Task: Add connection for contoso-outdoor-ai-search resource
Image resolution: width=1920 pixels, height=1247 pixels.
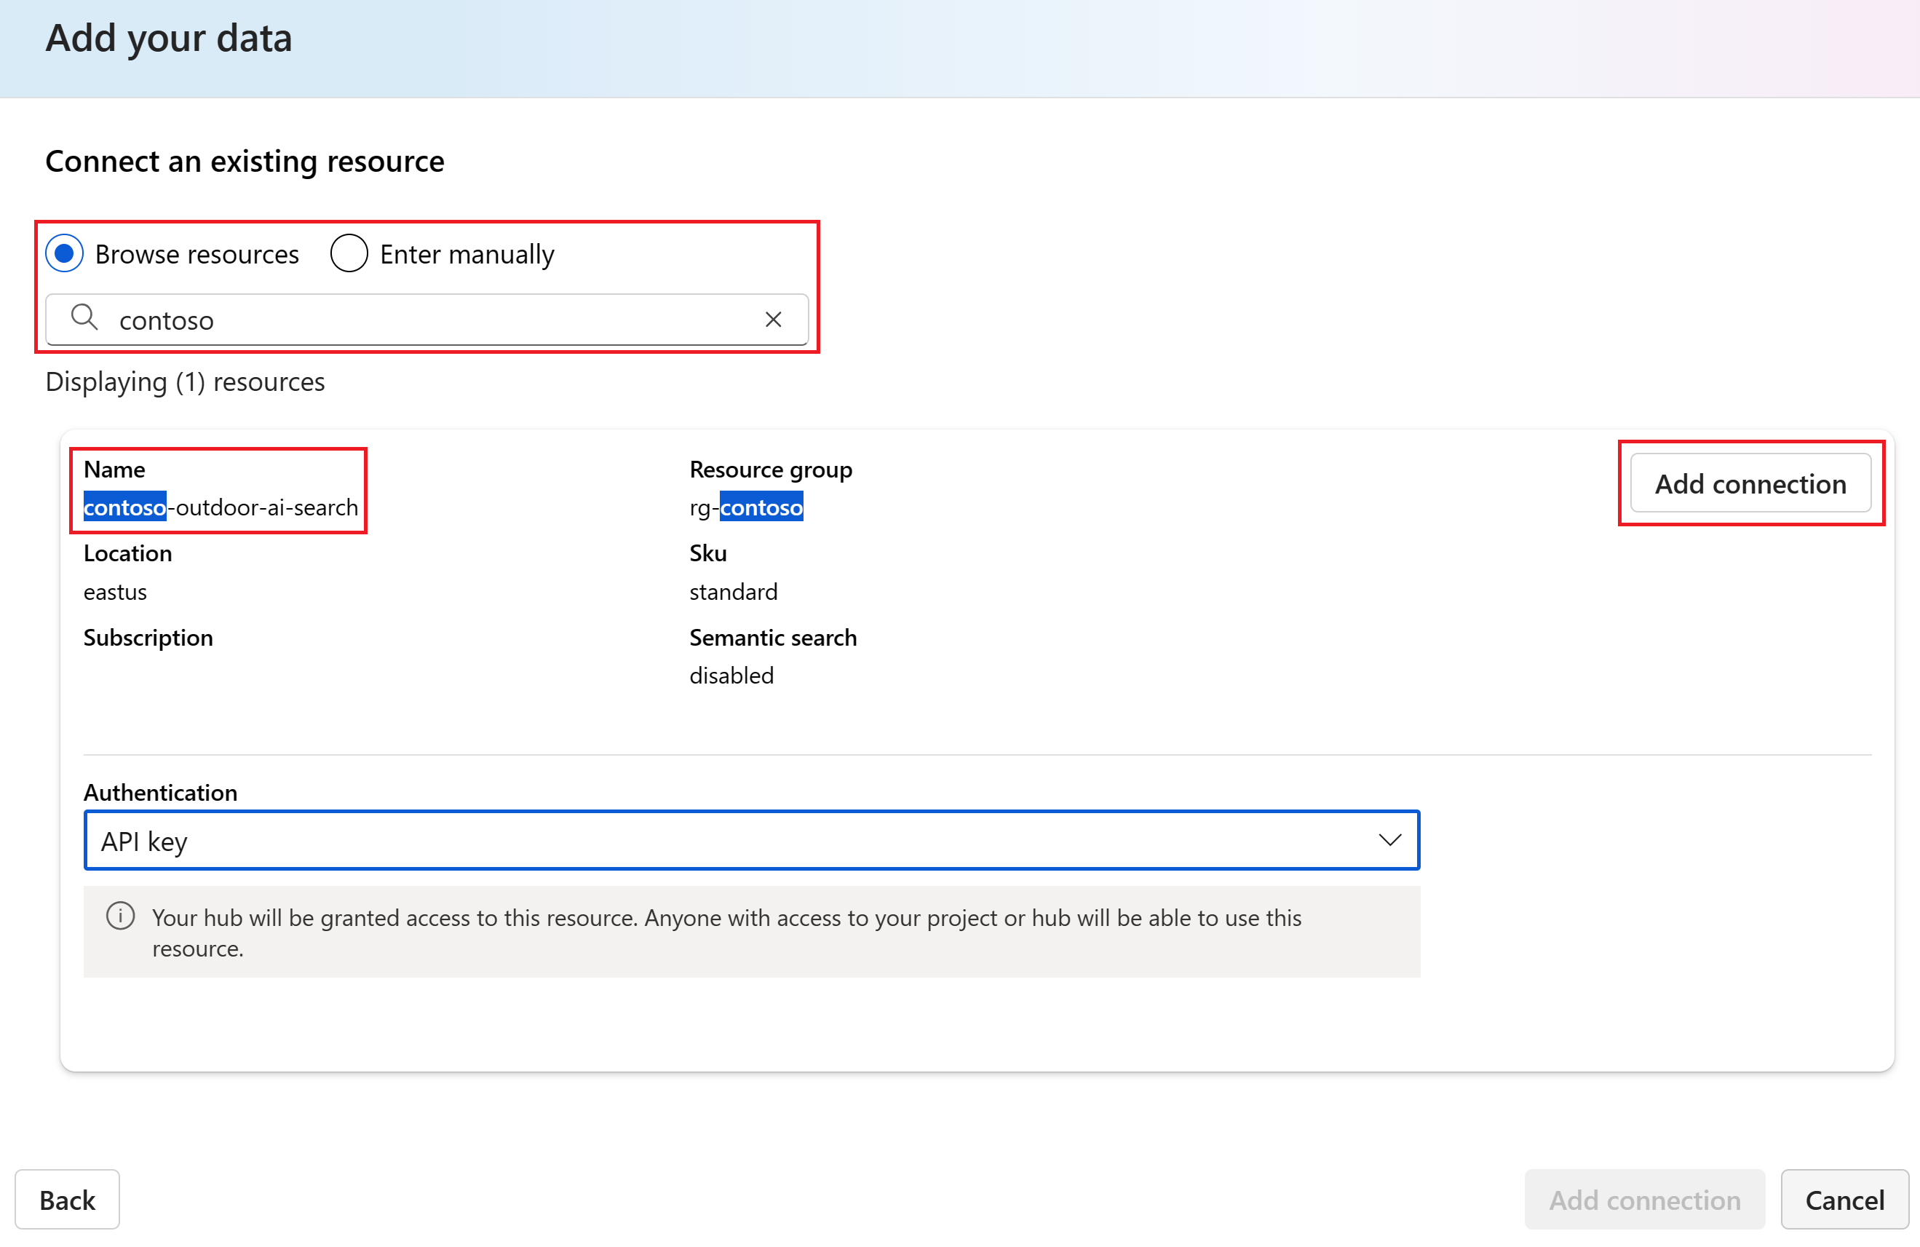Action: (x=1750, y=483)
